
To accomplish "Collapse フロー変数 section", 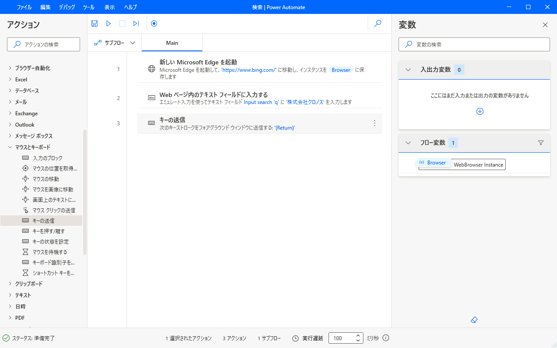I will coord(408,143).
